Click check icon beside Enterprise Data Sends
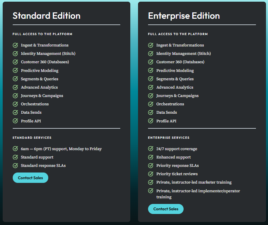This screenshot has height=225, width=268. pos(151,112)
